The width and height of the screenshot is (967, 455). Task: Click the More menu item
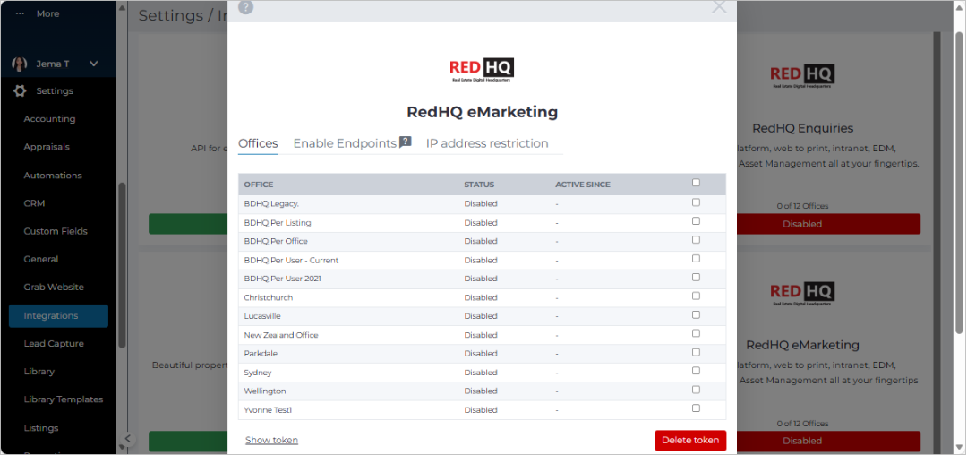[47, 13]
